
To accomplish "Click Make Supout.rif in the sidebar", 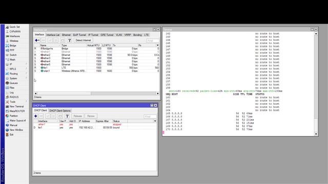I will [x=17, y=121].
